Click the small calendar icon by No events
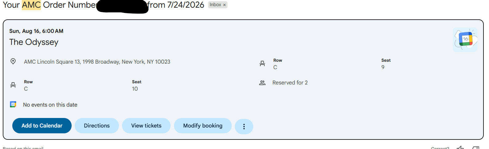Image resolution: width=489 pixels, height=149 pixels. point(13,104)
